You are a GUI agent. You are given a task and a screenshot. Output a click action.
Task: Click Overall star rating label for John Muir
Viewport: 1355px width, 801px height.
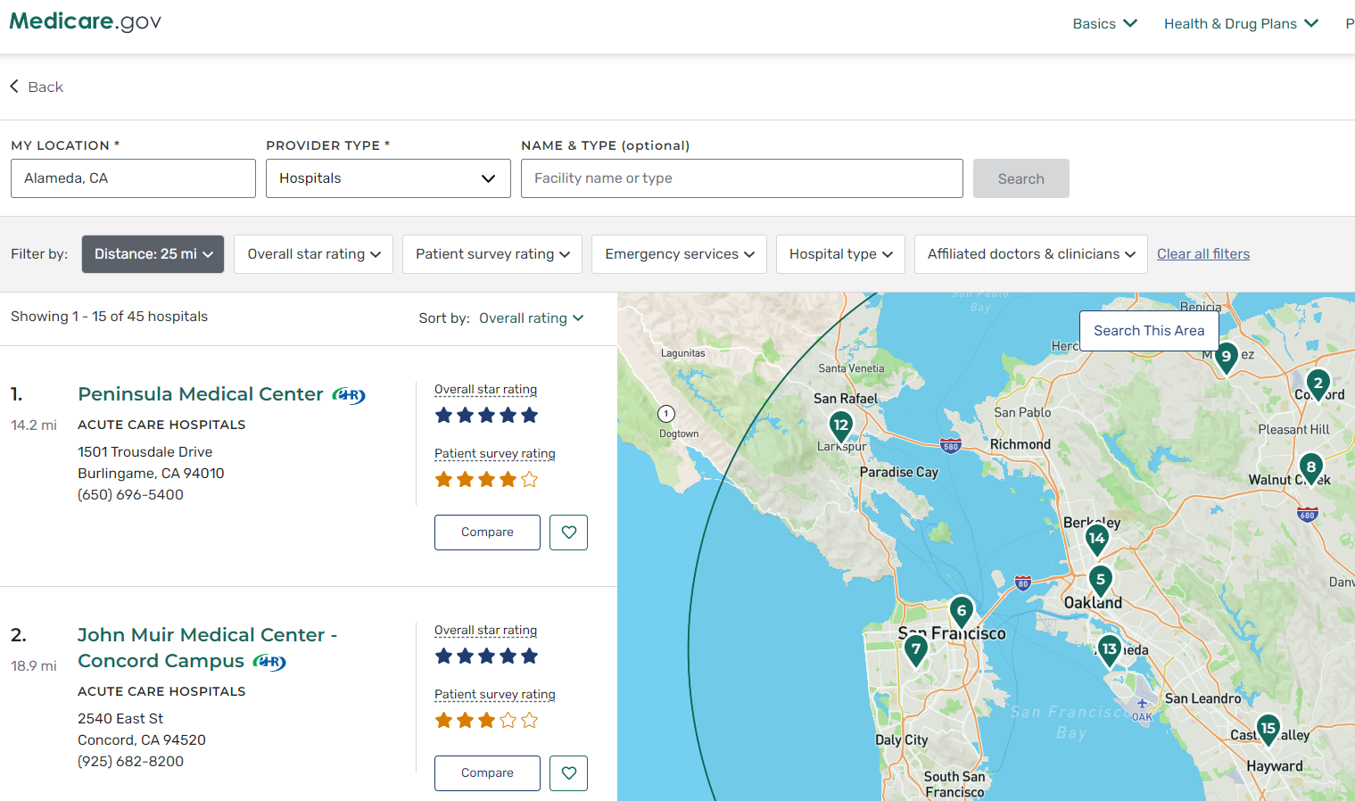click(485, 631)
